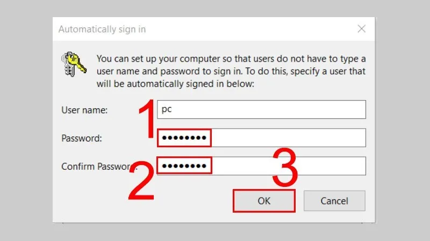Click the 'User name:' label

click(x=85, y=110)
